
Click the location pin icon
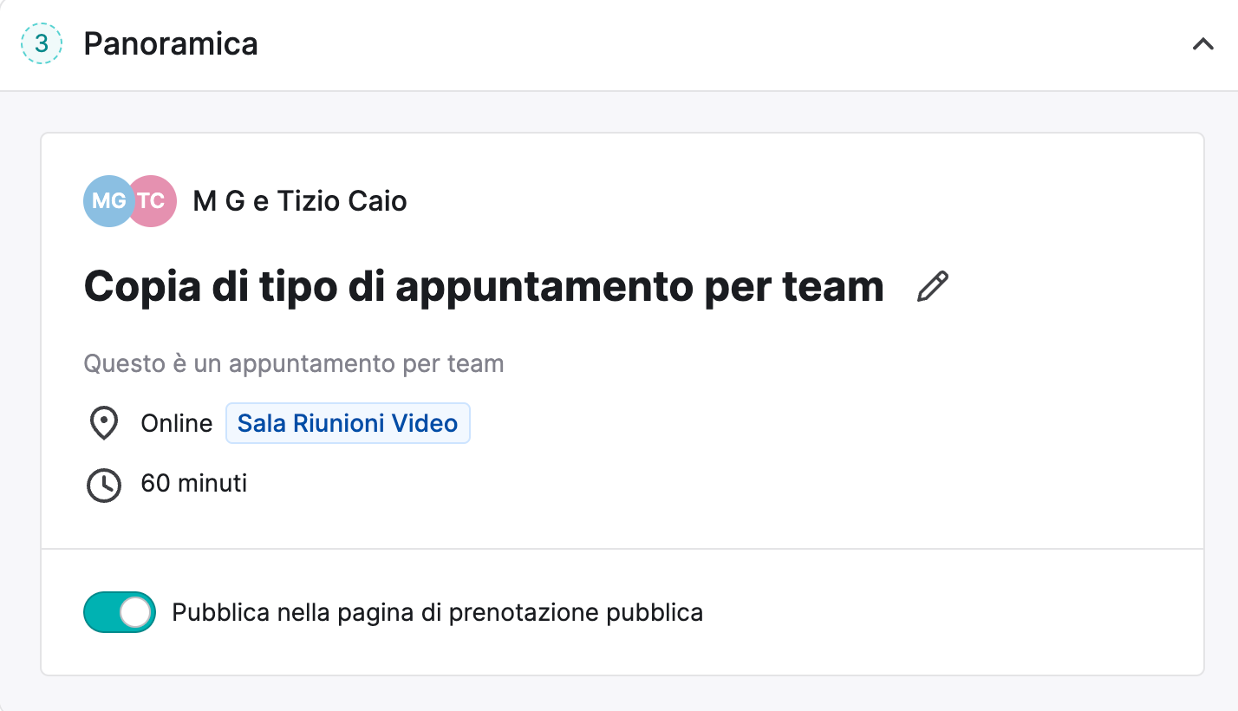[x=104, y=424]
